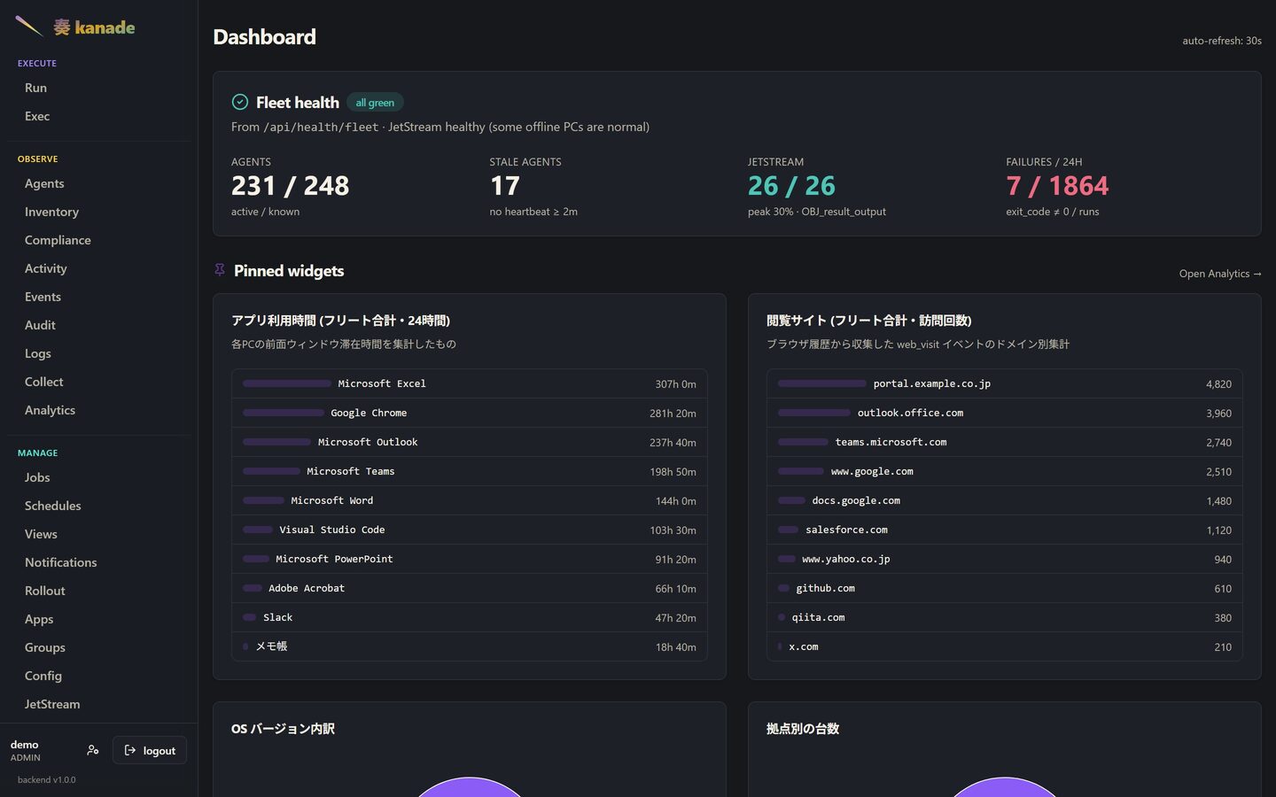Open Analytics via the Open Analytics link
This screenshot has width=1276, height=797.
[x=1220, y=274]
